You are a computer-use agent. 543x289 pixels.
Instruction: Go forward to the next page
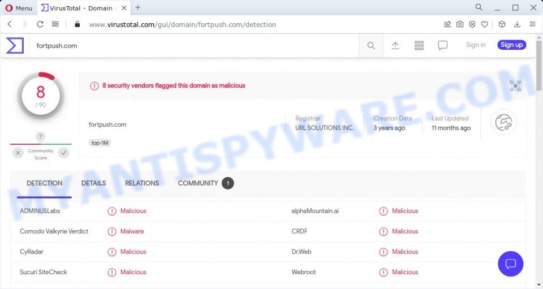(24, 24)
